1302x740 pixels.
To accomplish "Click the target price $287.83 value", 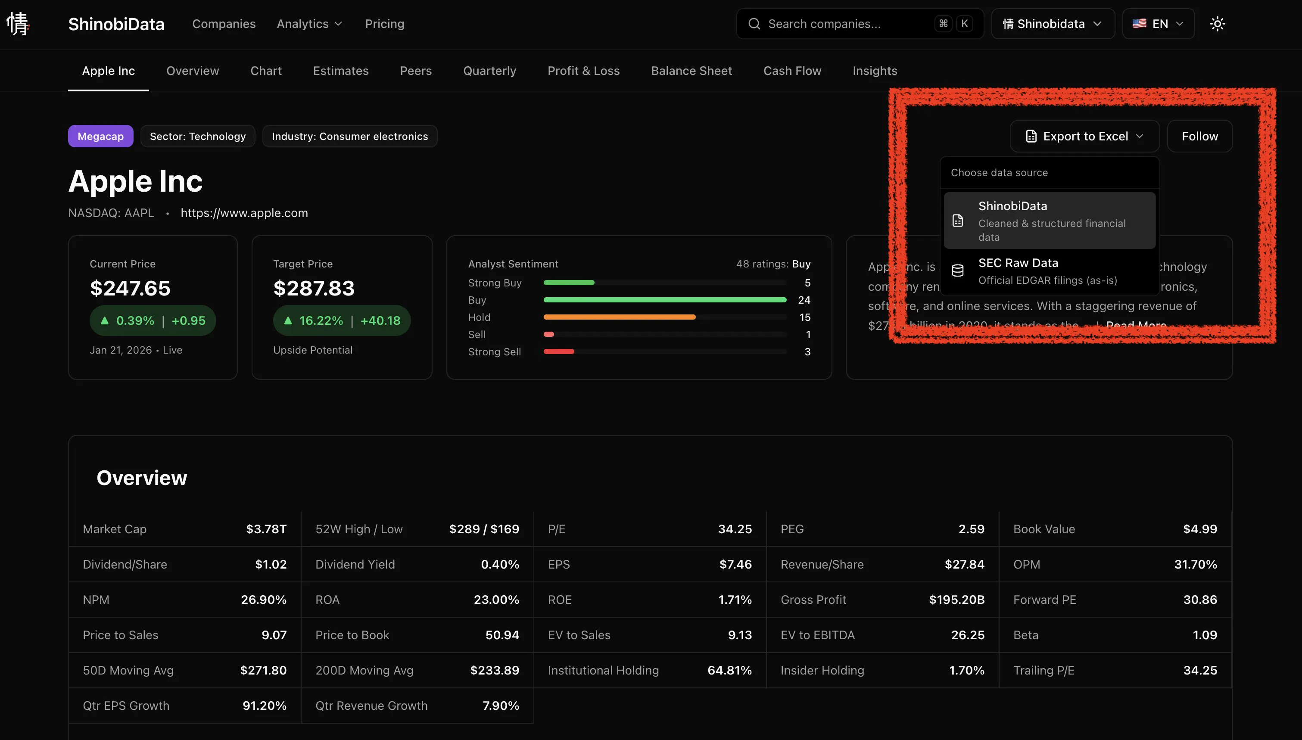I will (314, 288).
